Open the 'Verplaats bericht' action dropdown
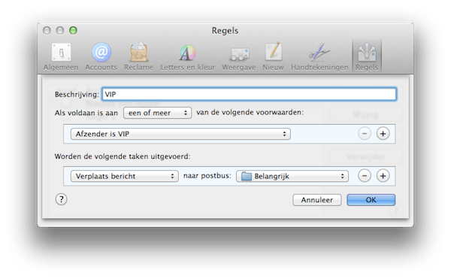Viewport: 451px width, 279px height. (x=125, y=176)
